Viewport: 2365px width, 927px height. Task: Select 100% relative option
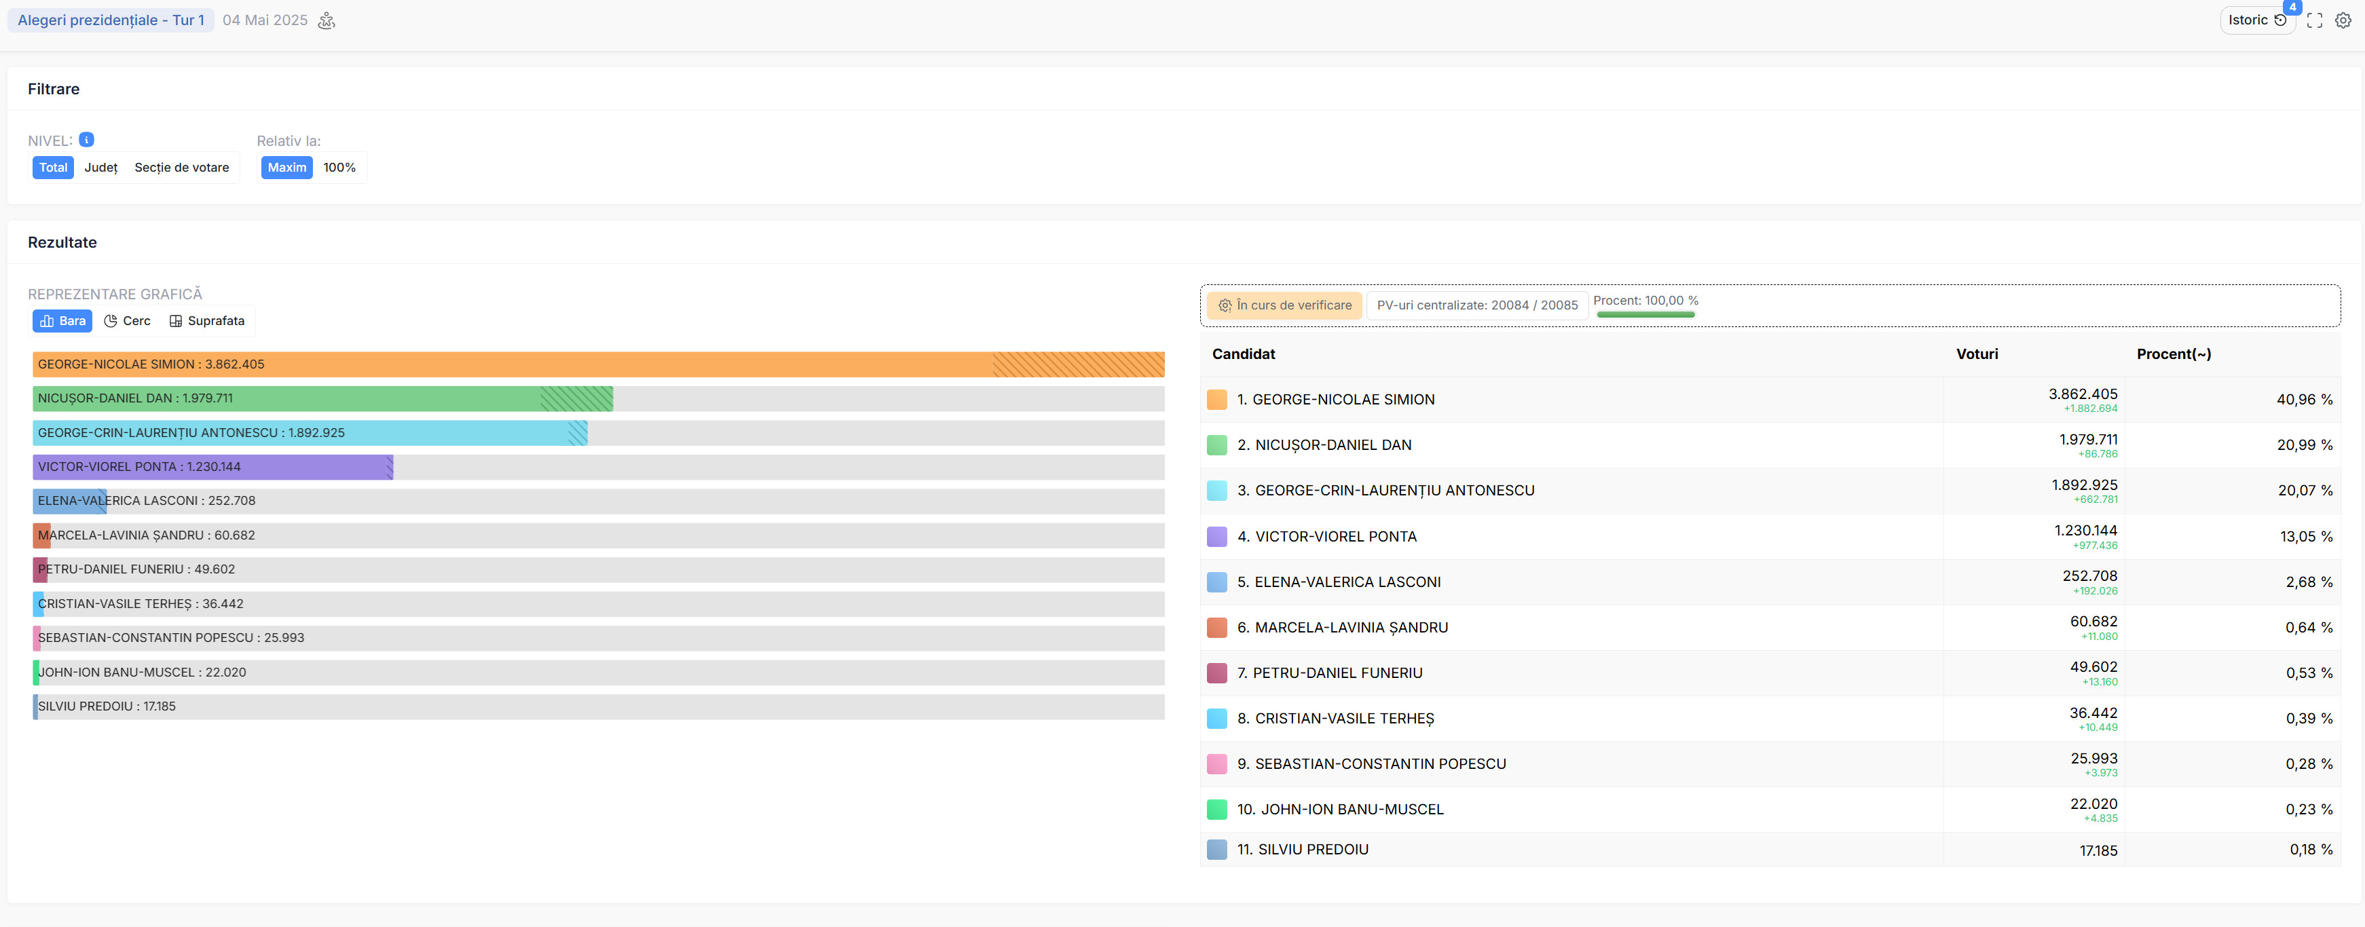tap(339, 167)
